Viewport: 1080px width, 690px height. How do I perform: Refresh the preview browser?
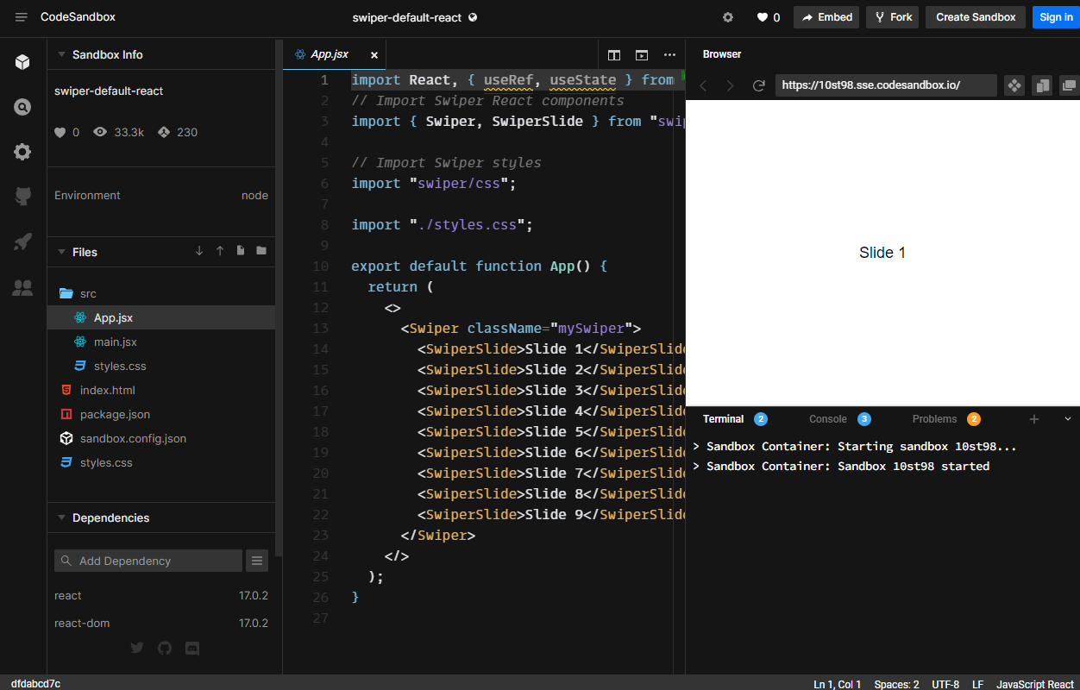pyautogui.click(x=759, y=85)
